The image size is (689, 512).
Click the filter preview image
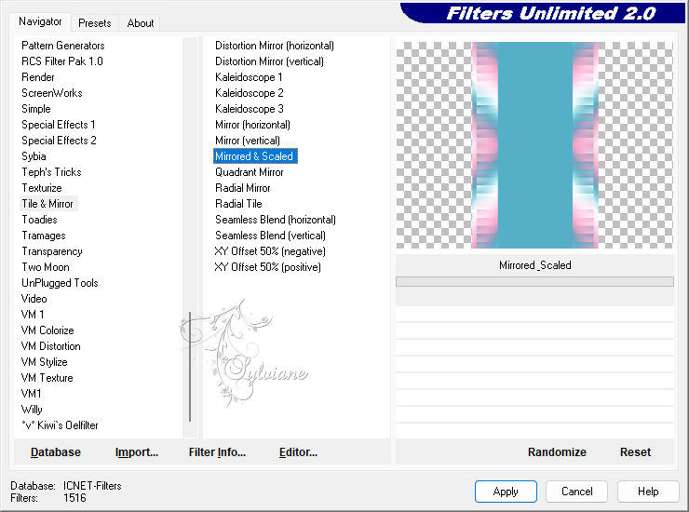point(534,145)
